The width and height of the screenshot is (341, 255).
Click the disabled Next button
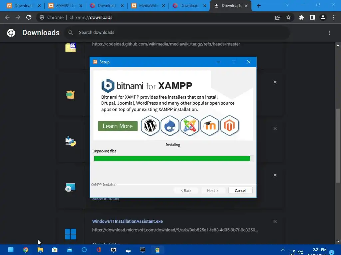click(213, 190)
